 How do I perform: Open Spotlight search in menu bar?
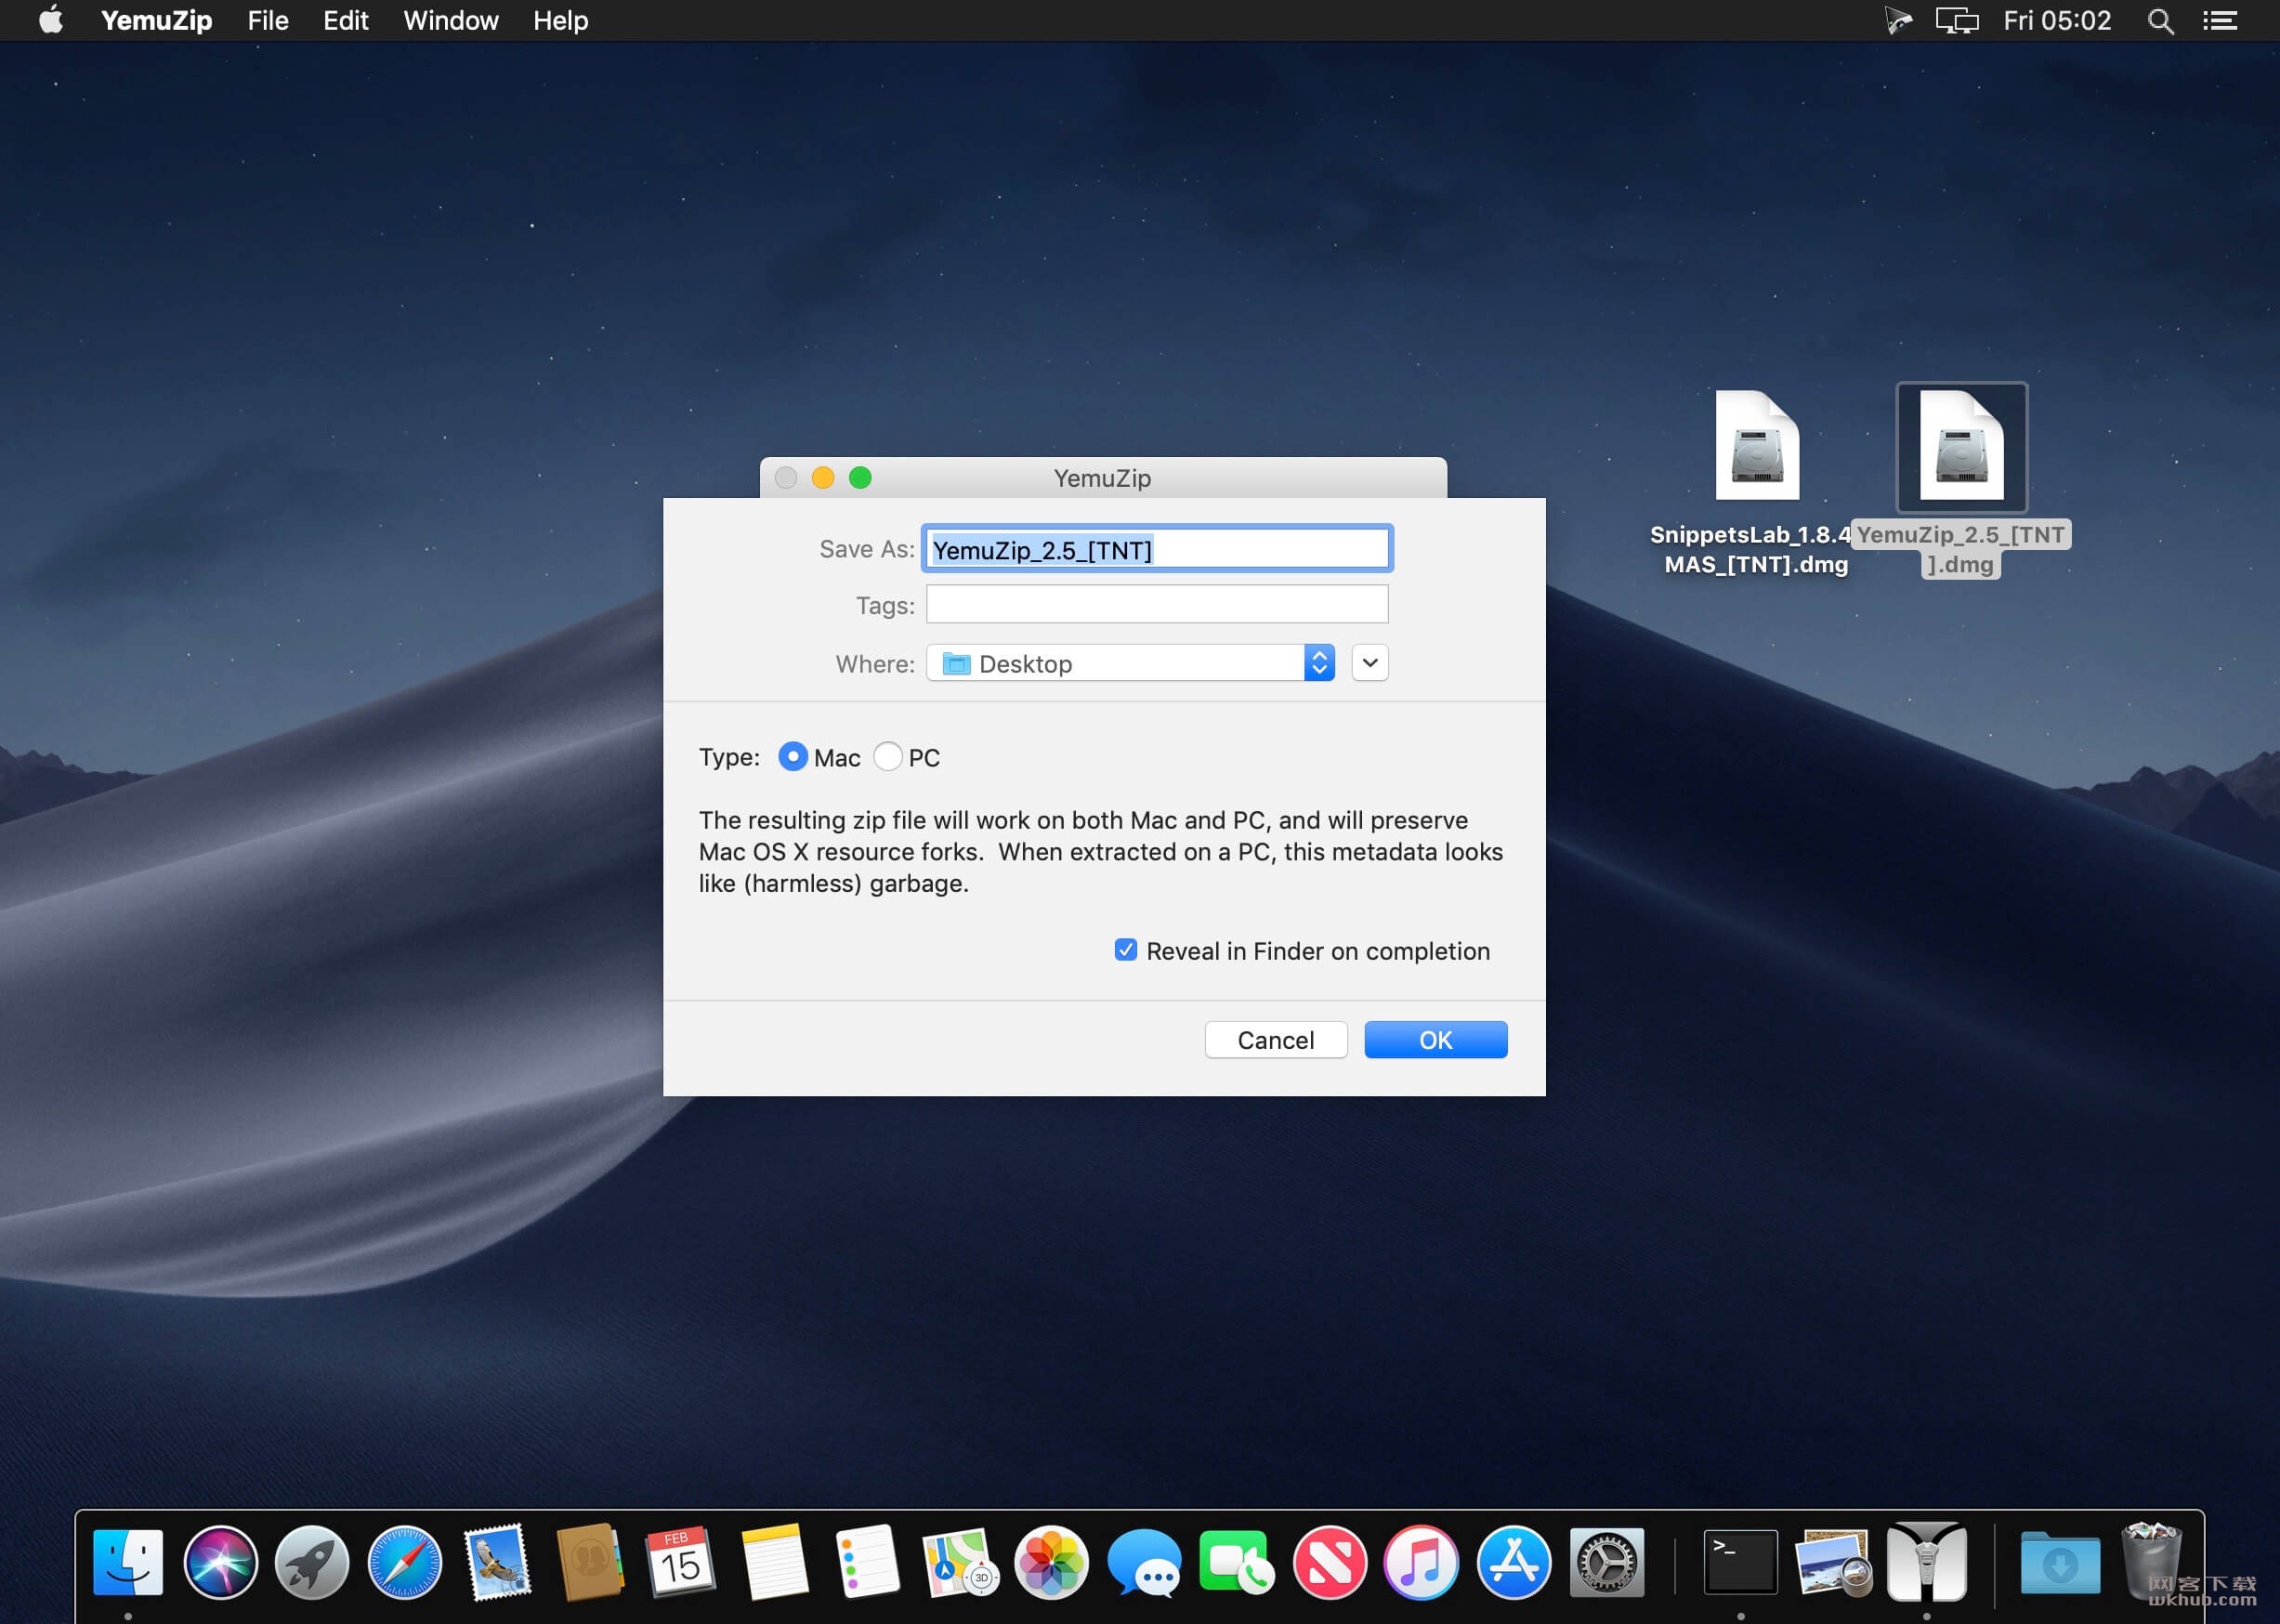2160,21
